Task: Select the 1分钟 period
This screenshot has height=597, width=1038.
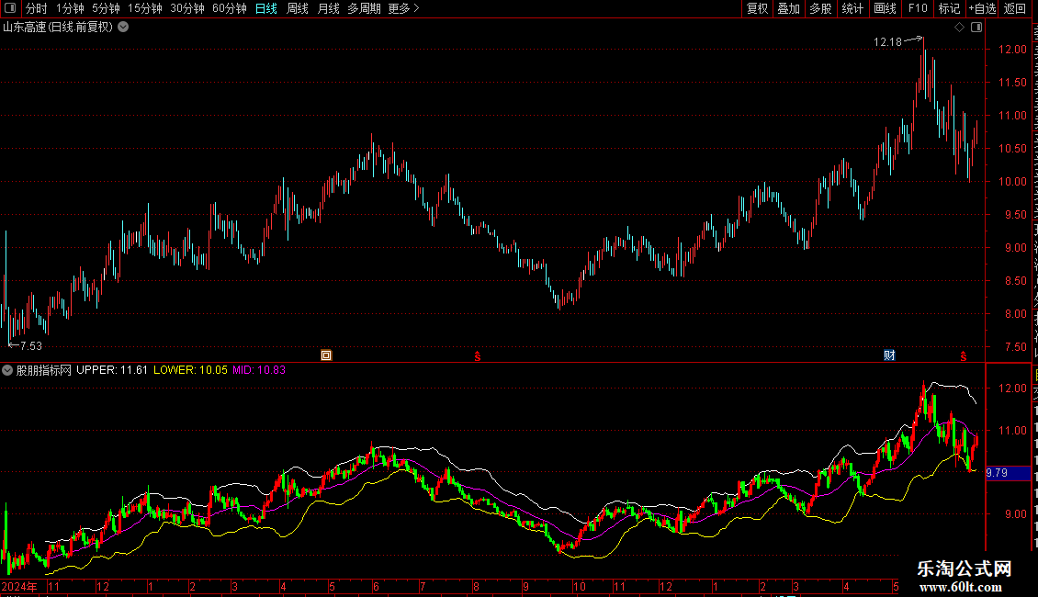Action: click(70, 8)
